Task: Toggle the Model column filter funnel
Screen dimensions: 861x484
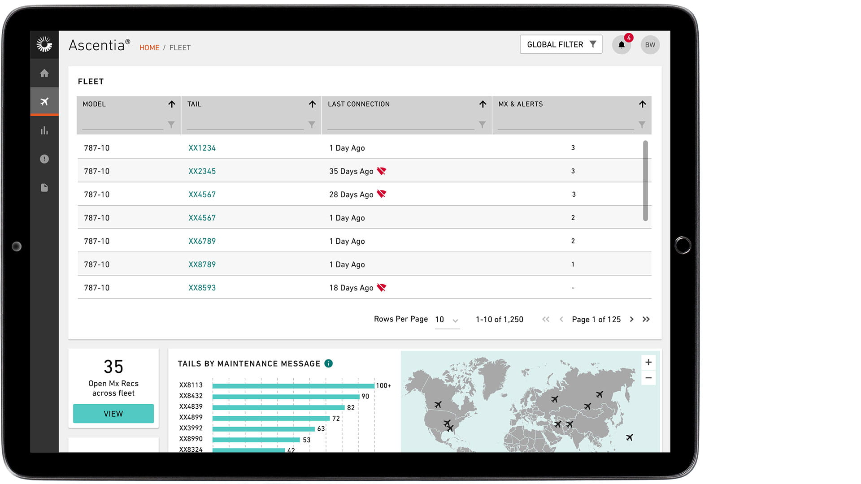Action: [171, 125]
